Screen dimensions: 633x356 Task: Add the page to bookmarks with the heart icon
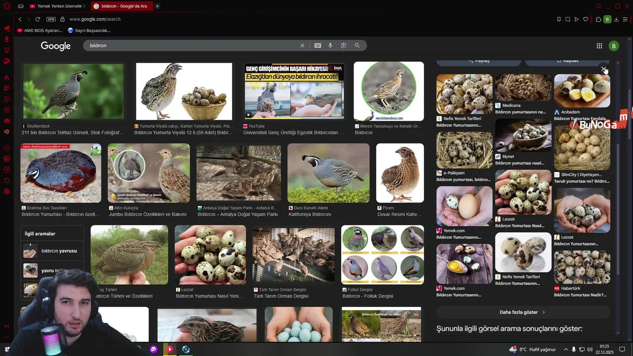[x=586, y=19]
